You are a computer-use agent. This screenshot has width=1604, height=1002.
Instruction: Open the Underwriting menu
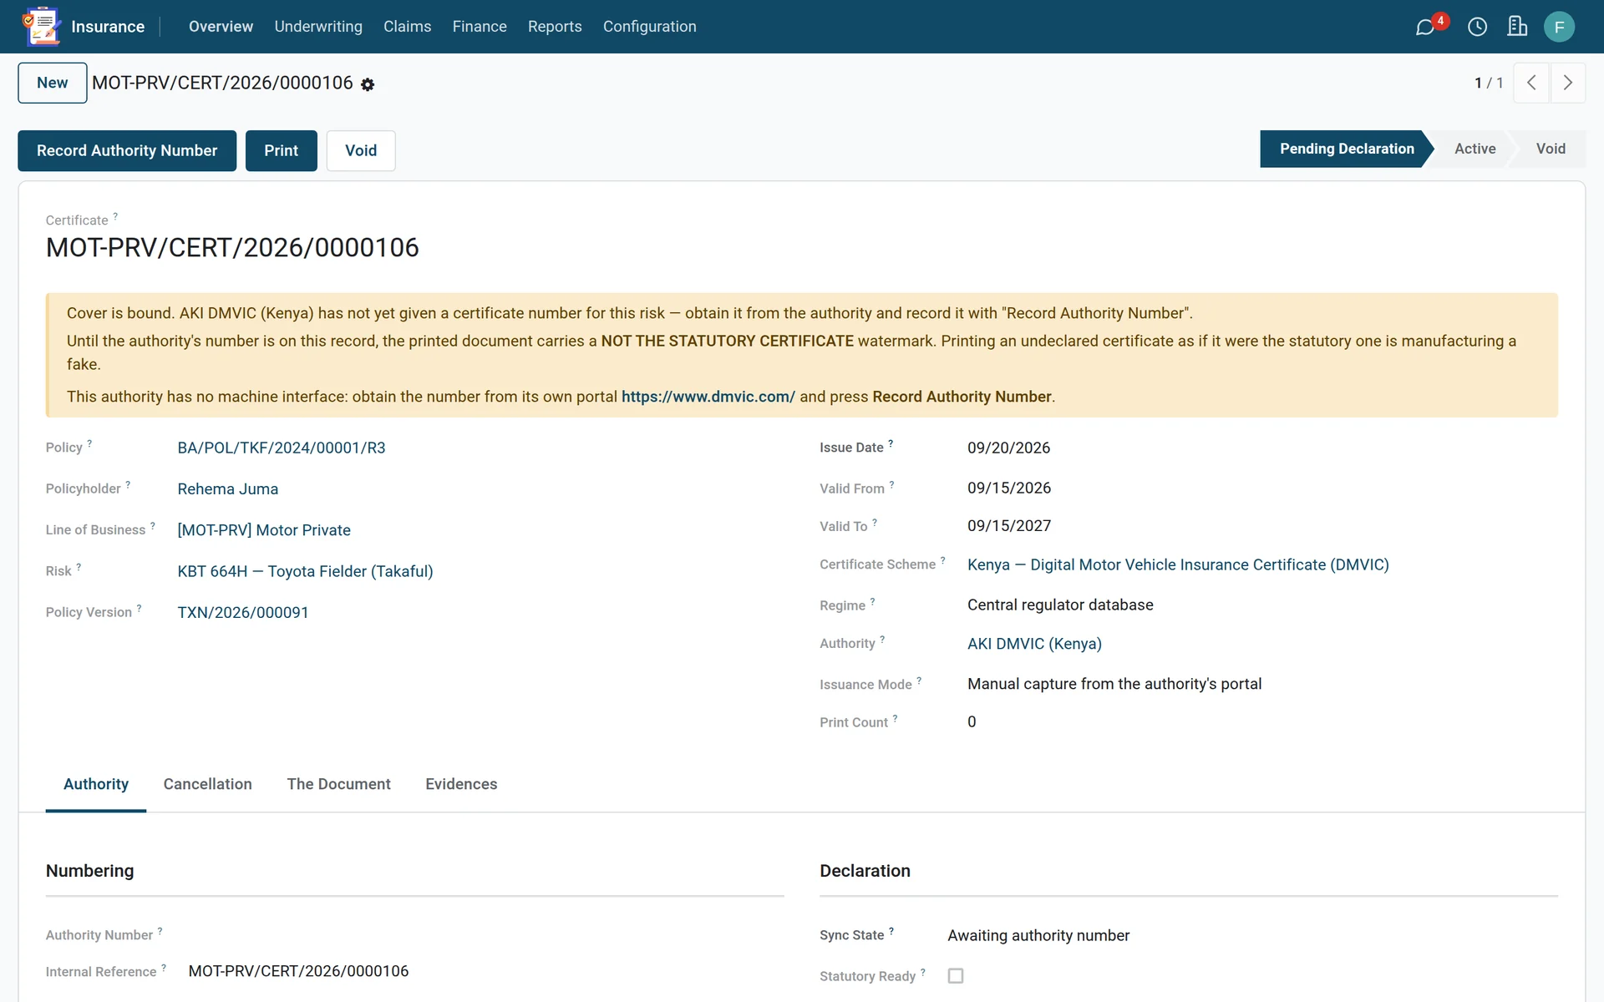pyautogui.click(x=318, y=27)
